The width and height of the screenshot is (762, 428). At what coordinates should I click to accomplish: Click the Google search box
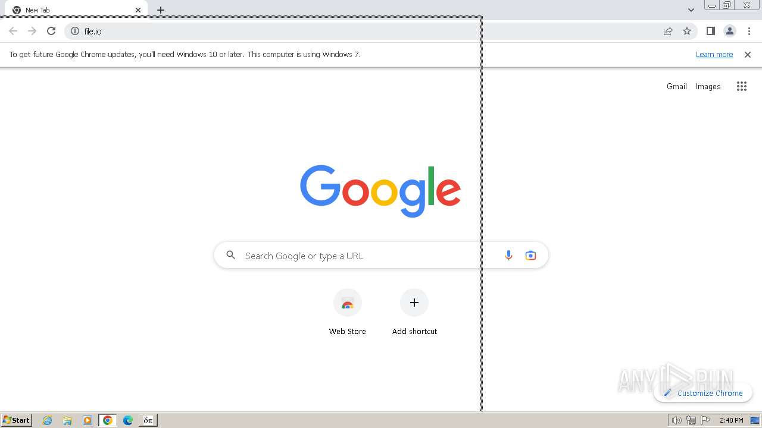point(381,256)
